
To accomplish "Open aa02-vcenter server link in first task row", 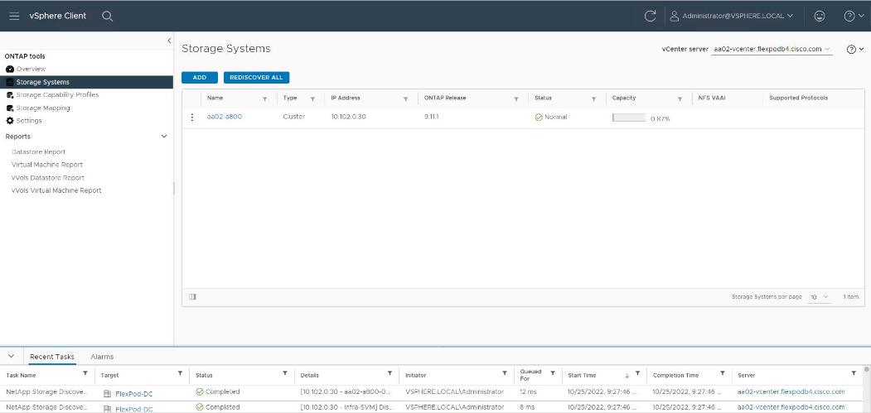I will [791, 392].
